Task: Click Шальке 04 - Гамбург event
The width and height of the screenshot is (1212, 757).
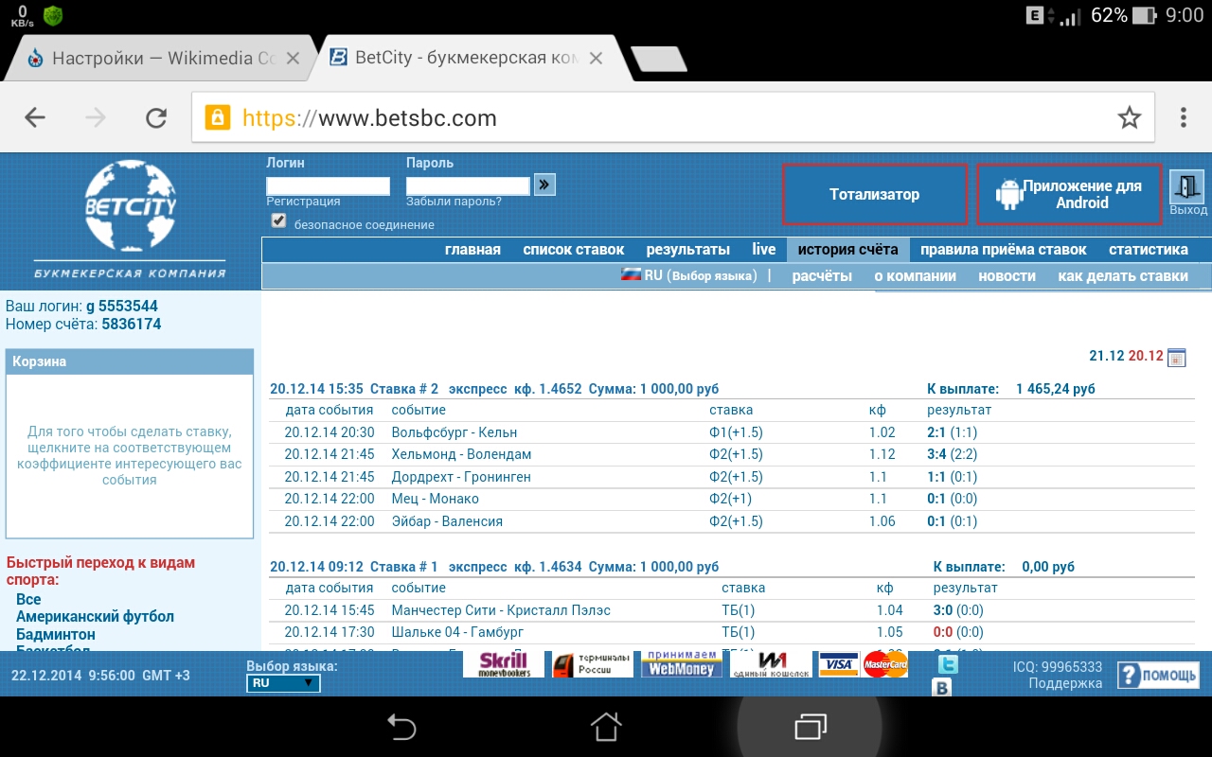Action: [x=457, y=632]
